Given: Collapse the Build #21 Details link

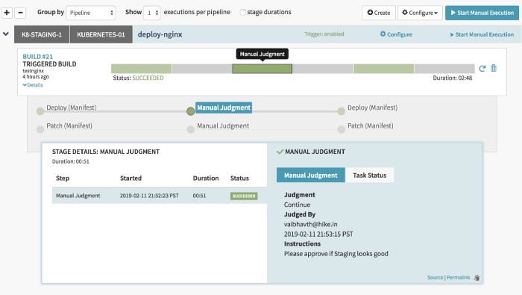Looking at the screenshot, I should click(33, 85).
